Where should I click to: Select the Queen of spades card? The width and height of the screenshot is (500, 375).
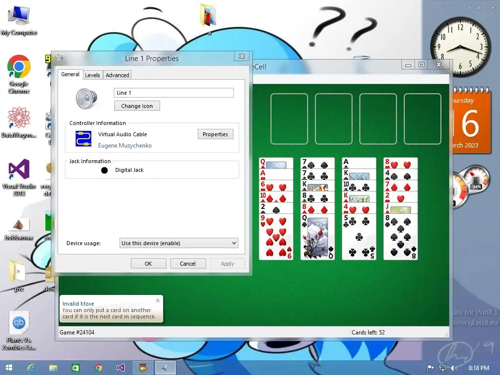[317, 237]
